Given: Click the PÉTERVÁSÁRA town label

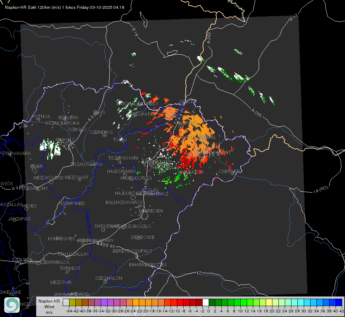Looking at the screenshot, I should 15,153.
